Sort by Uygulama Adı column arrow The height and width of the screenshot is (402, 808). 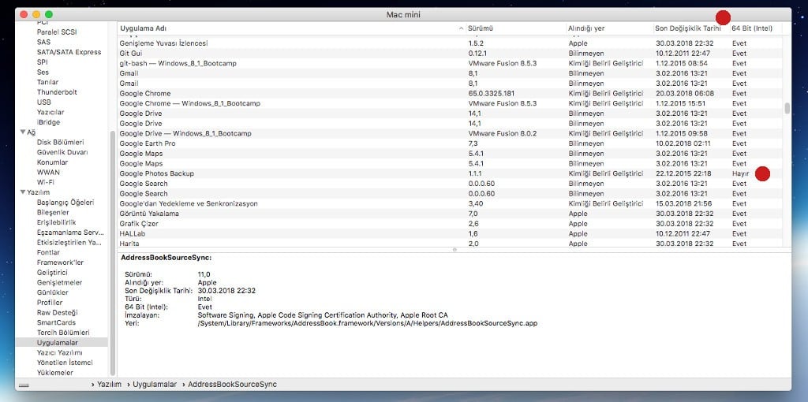pos(461,28)
